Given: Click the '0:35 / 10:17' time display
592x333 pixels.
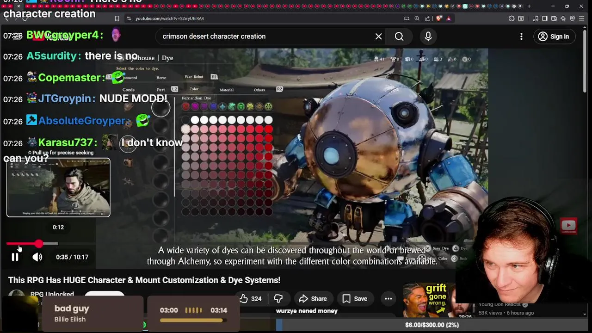Looking at the screenshot, I should (x=72, y=257).
